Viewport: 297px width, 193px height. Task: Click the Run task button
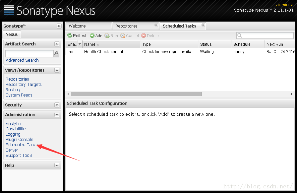point(111,35)
